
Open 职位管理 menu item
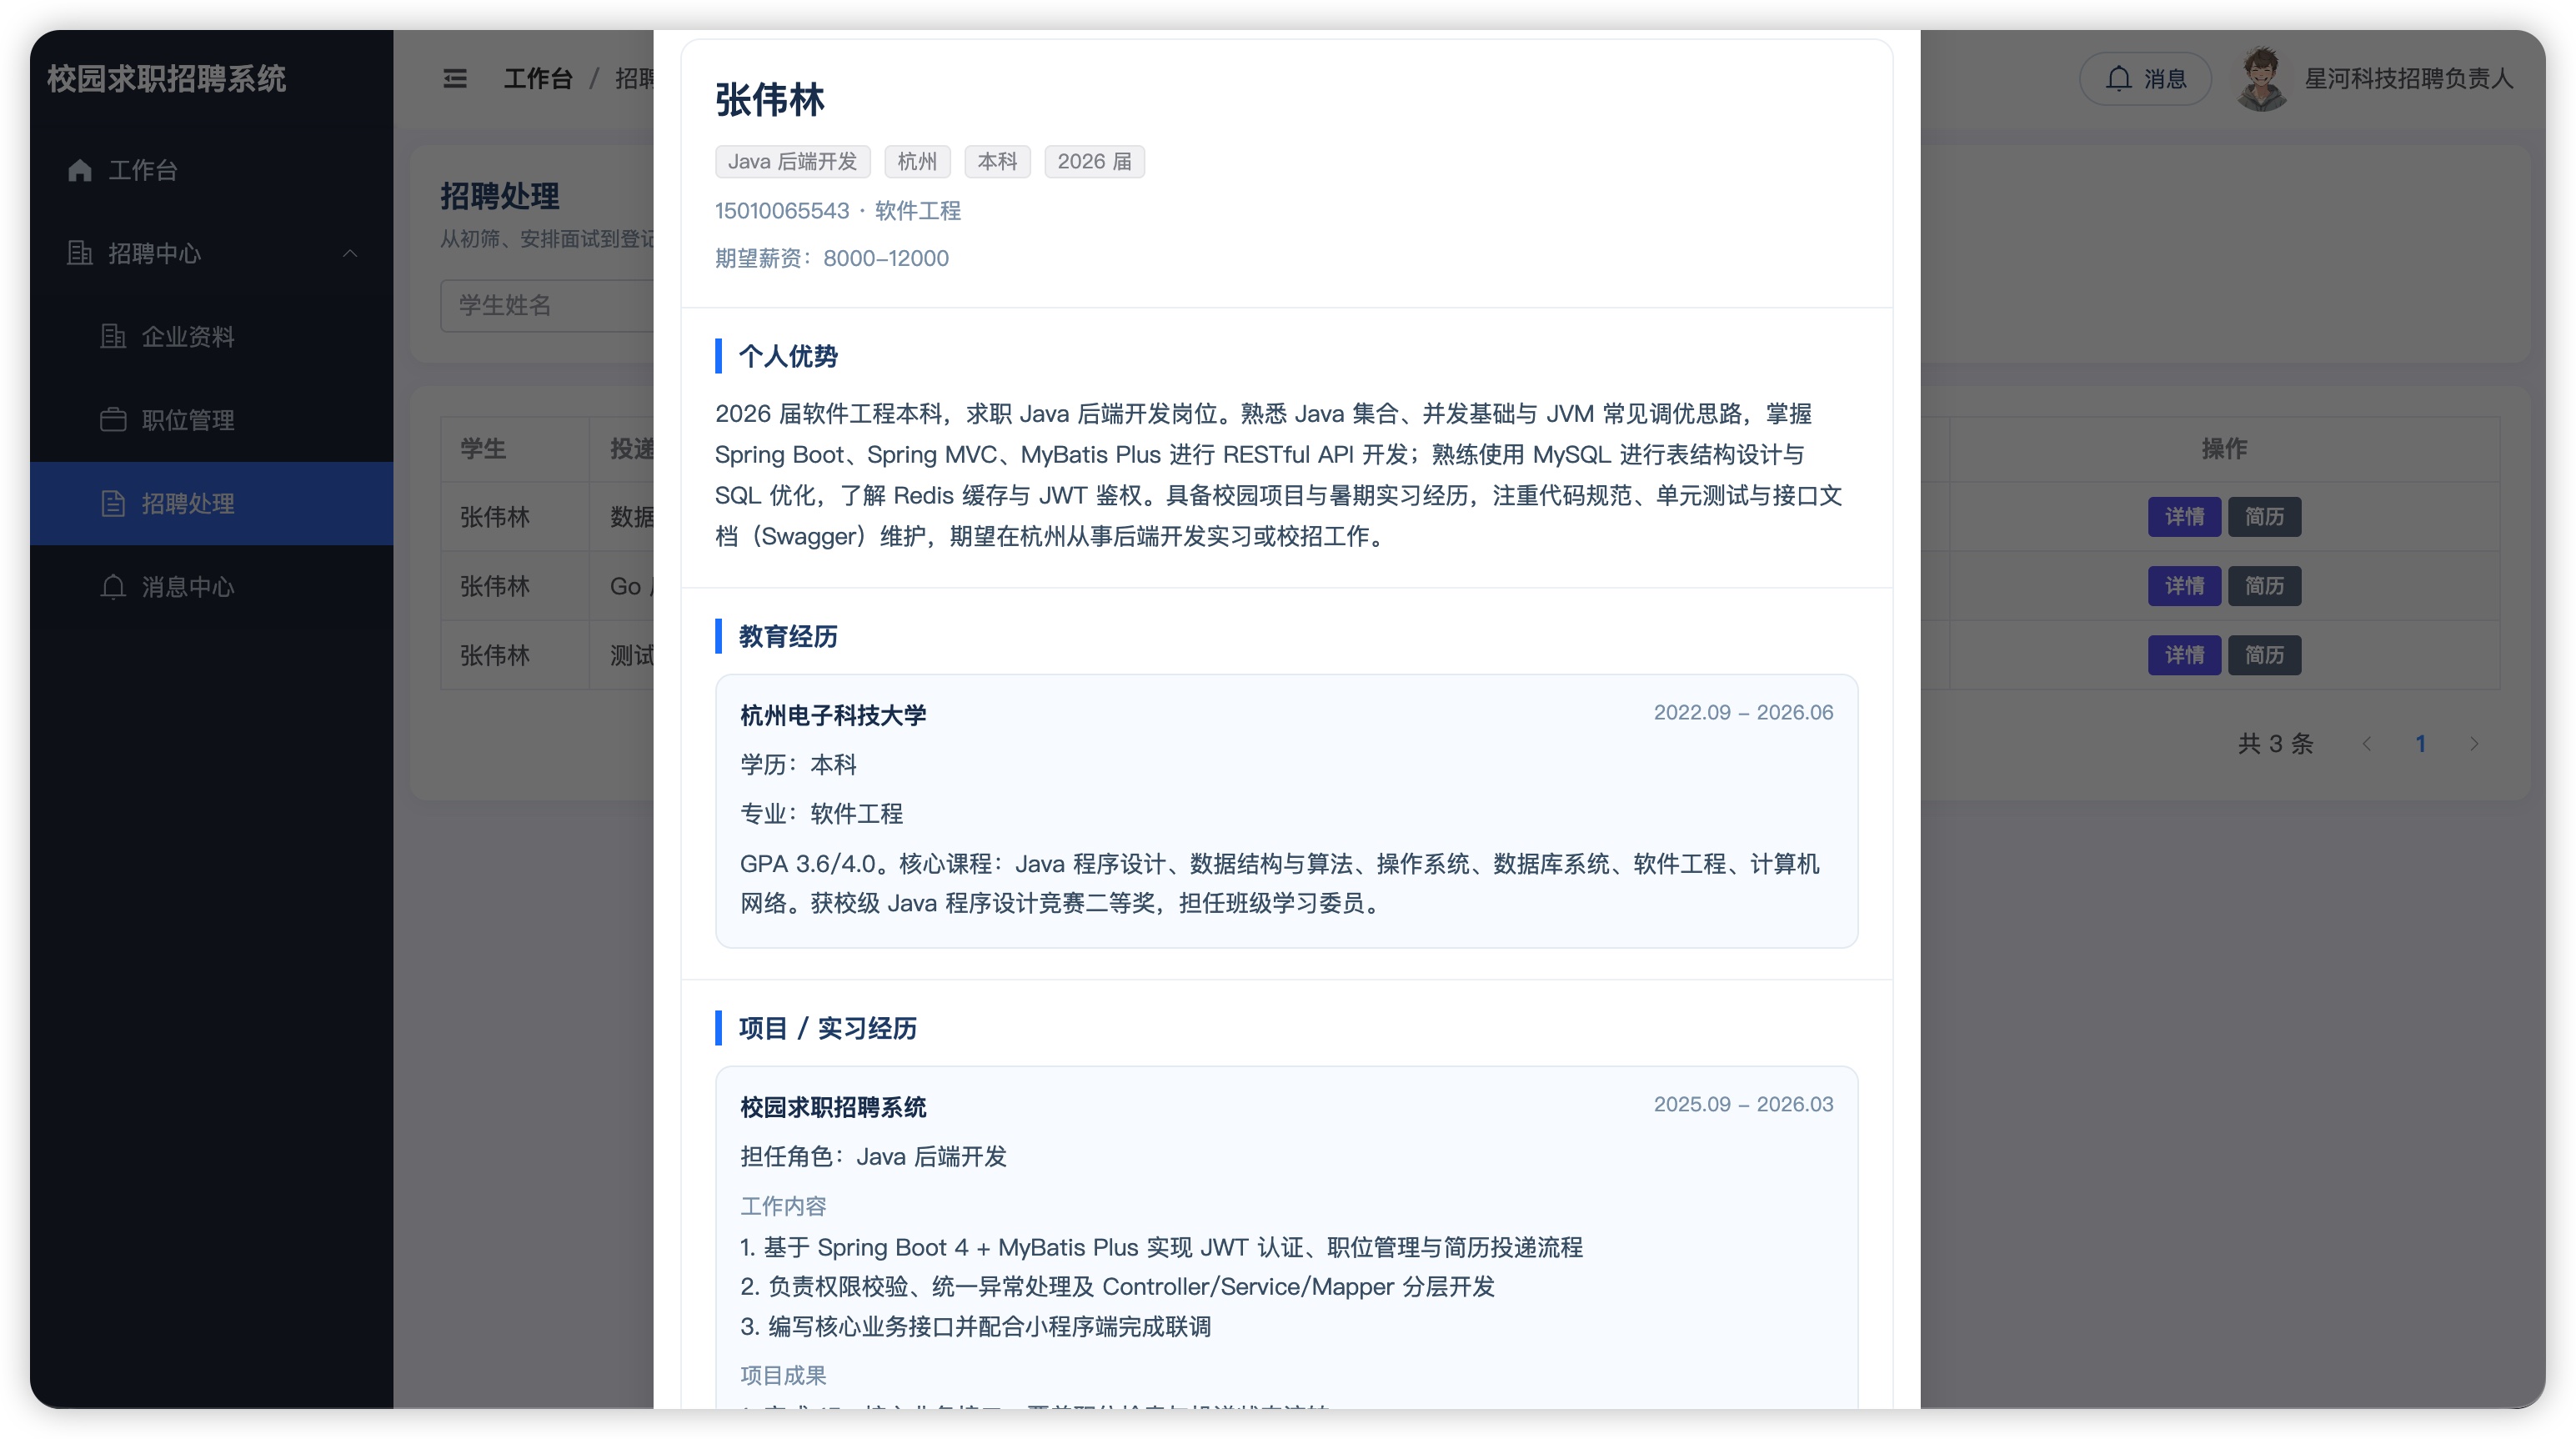[x=211, y=420]
